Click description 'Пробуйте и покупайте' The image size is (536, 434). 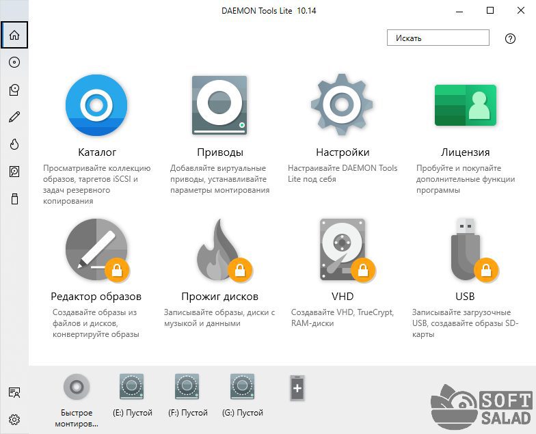click(x=466, y=179)
